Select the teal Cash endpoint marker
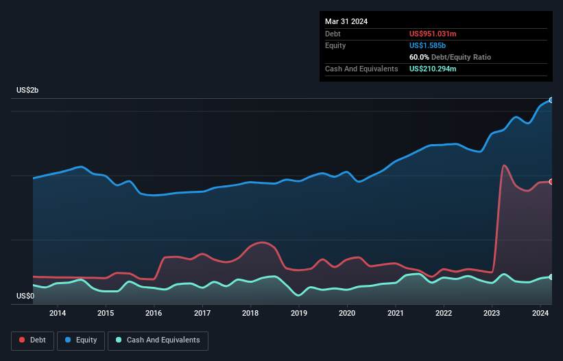 (551, 277)
